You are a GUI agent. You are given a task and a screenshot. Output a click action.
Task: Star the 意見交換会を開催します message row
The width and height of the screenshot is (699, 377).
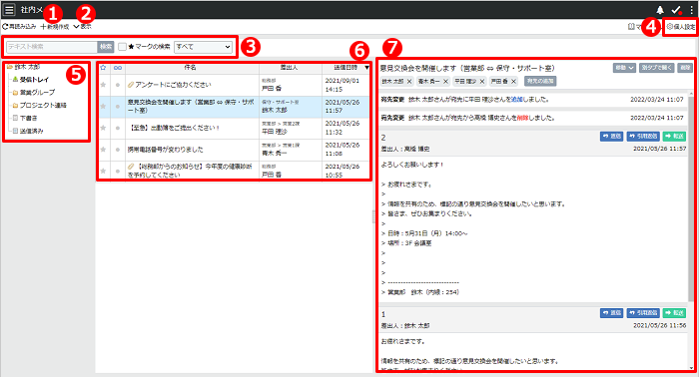click(x=104, y=107)
